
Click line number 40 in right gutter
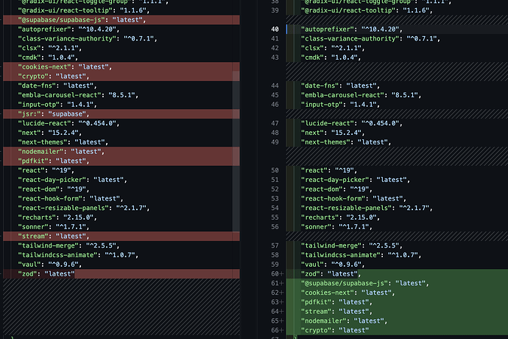pyautogui.click(x=275, y=29)
